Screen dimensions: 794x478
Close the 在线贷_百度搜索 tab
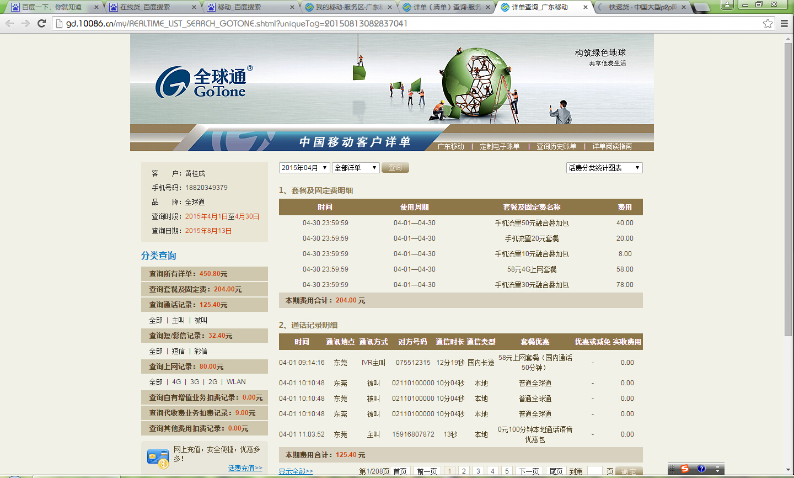pos(194,7)
